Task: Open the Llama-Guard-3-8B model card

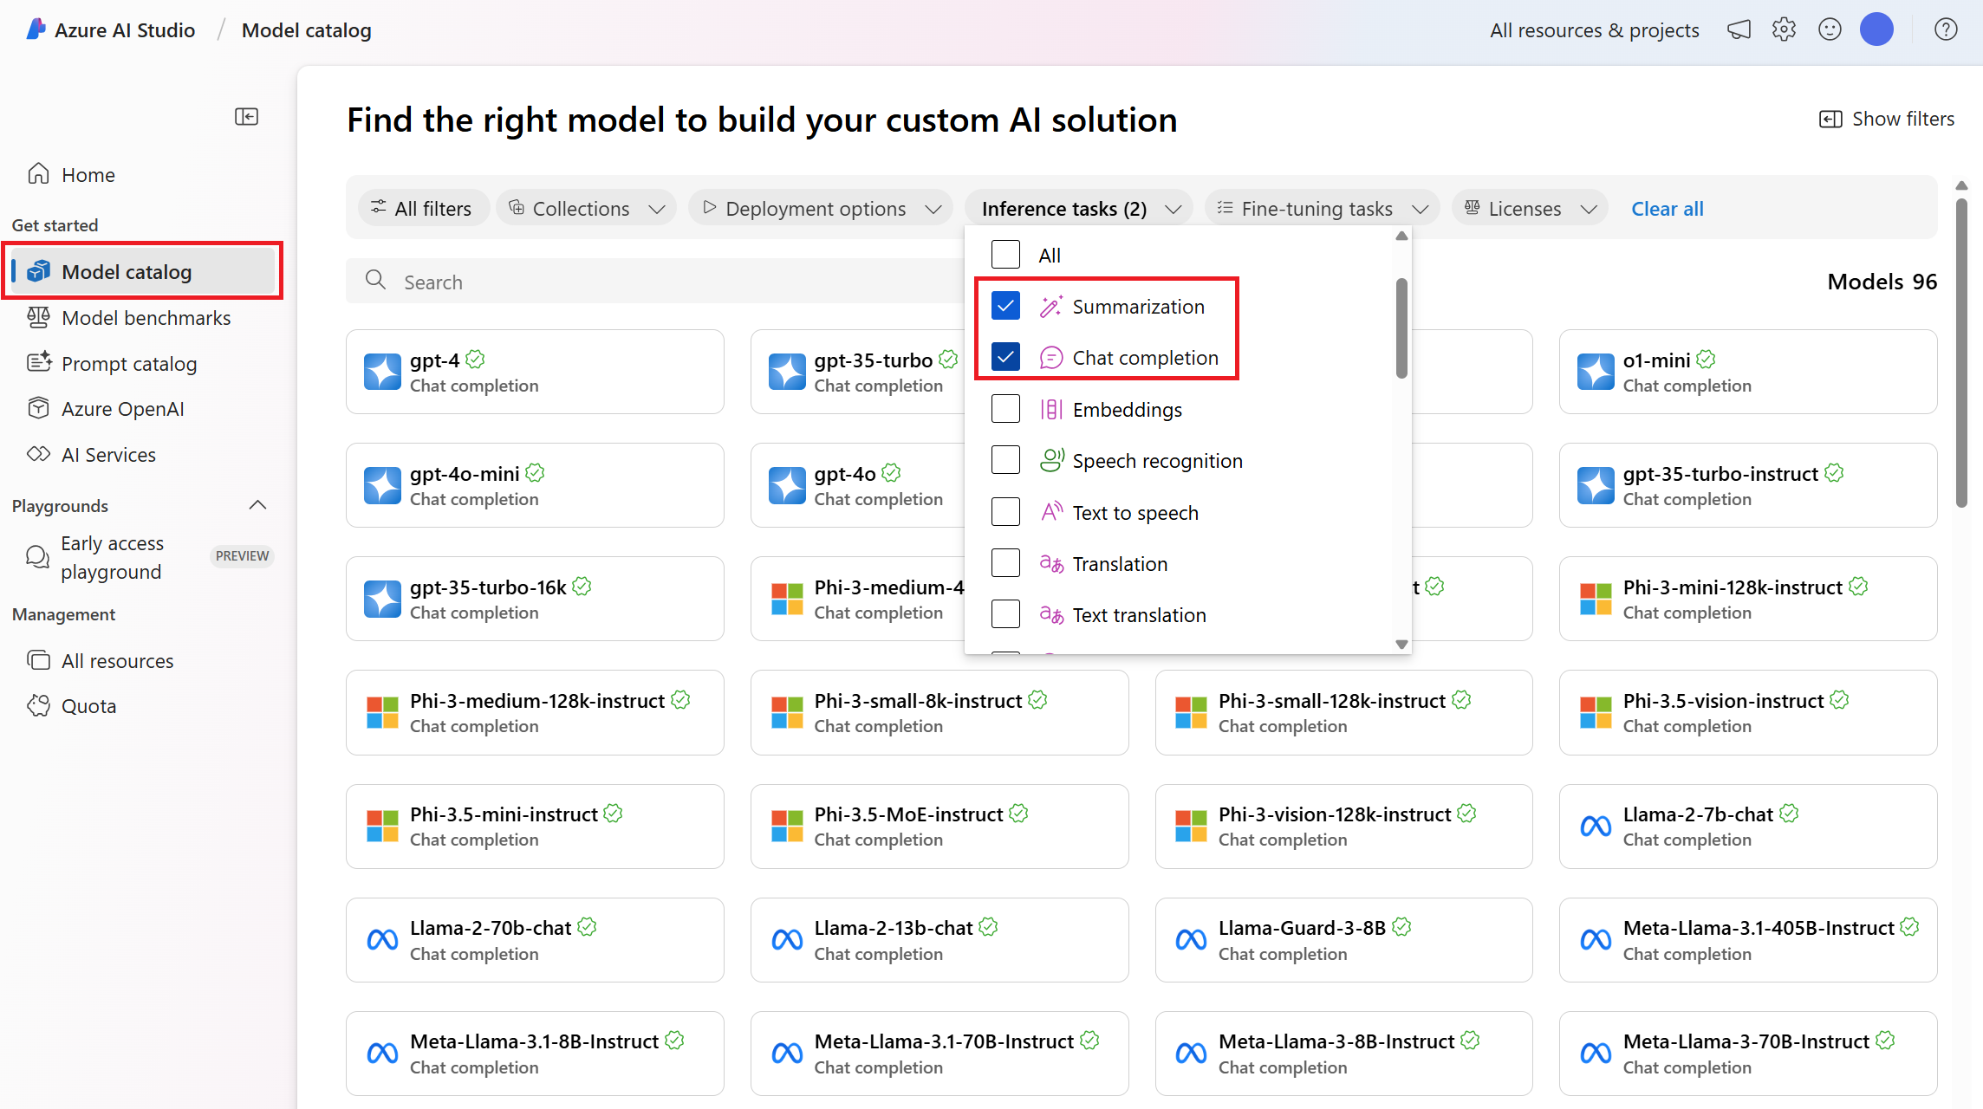Action: coord(1343,940)
